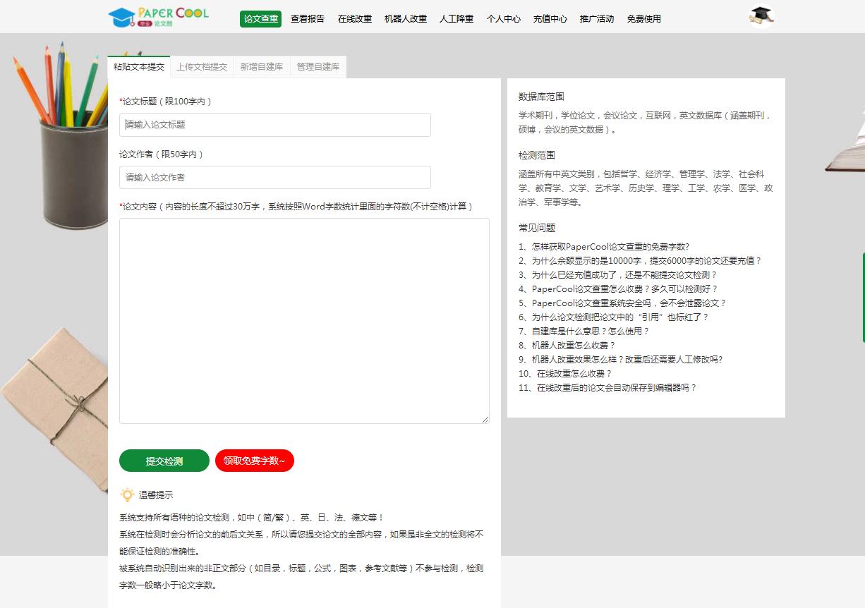
Task: Open 推广活动 in the navigation
Action: point(595,19)
